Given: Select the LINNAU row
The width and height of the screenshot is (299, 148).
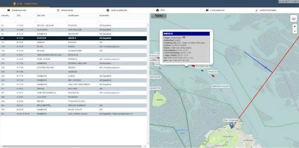Looking at the screenshot, I should (x=73, y=76).
